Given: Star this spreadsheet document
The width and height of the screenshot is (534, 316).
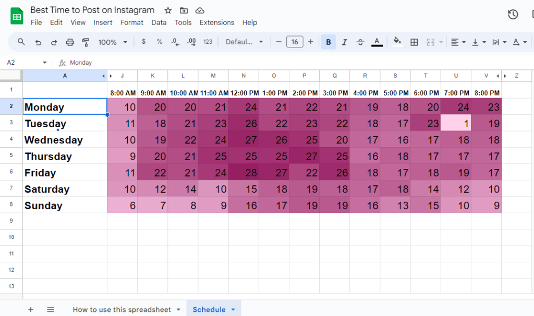Looking at the screenshot, I should point(168,10).
